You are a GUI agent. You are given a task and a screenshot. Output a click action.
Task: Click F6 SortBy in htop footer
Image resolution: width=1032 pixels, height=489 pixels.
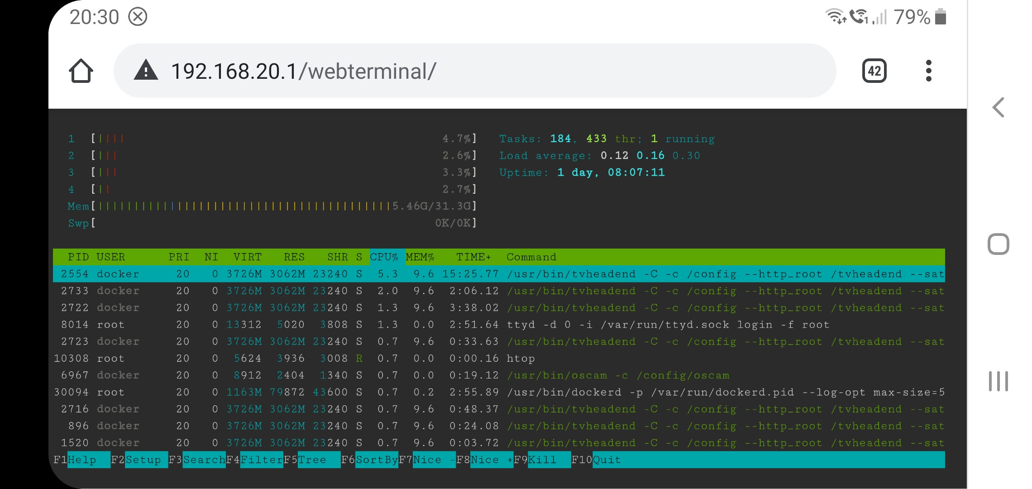369,460
